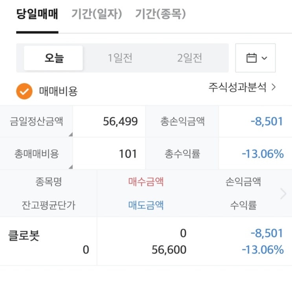This screenshot has width=292, height=300.
Task: Tap the 손익금액 column header
Action: [x=243, y=182]
